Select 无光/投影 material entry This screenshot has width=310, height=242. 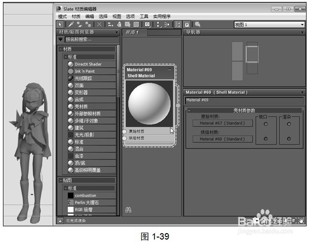[92, 134]
